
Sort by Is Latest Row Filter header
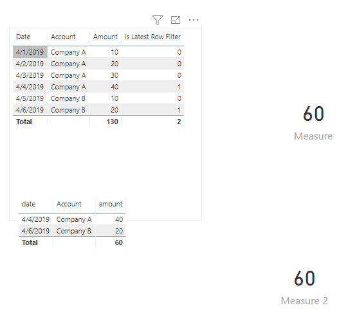coord(152,37)
